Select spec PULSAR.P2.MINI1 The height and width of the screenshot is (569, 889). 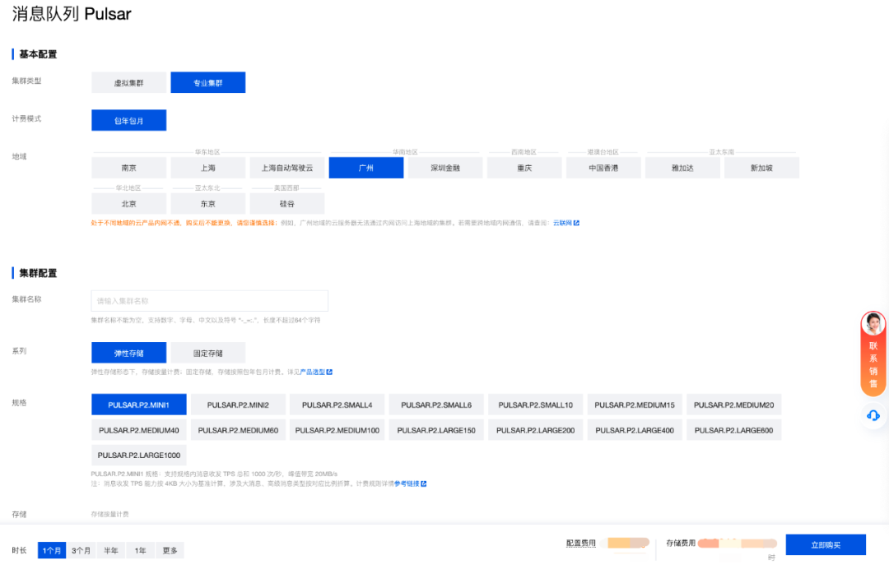139,405
